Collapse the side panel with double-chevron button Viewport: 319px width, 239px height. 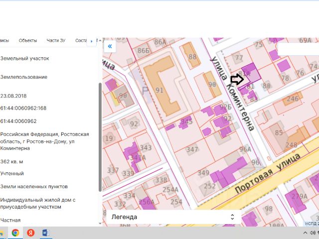click(110, 46)
